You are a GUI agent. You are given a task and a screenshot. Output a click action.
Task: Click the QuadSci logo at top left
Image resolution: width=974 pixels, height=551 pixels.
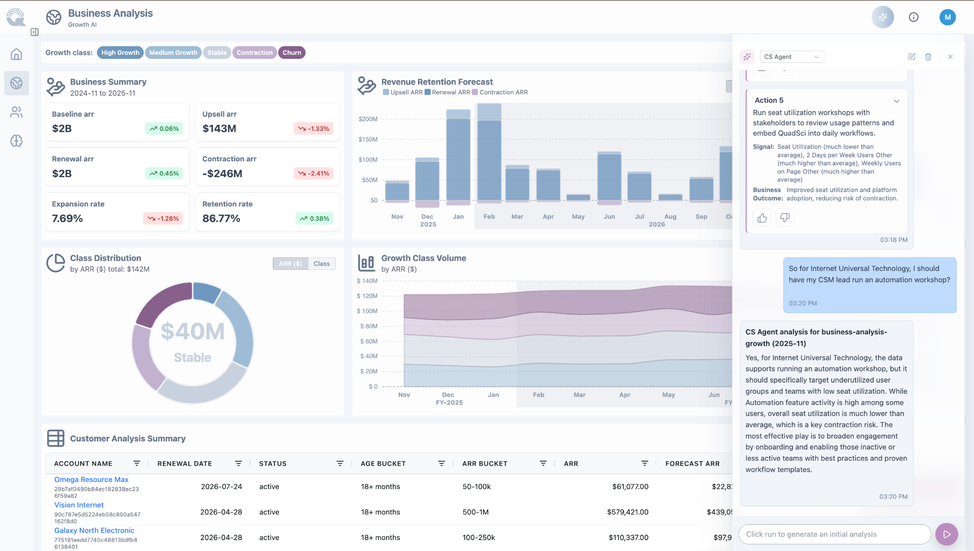point(16,17)
